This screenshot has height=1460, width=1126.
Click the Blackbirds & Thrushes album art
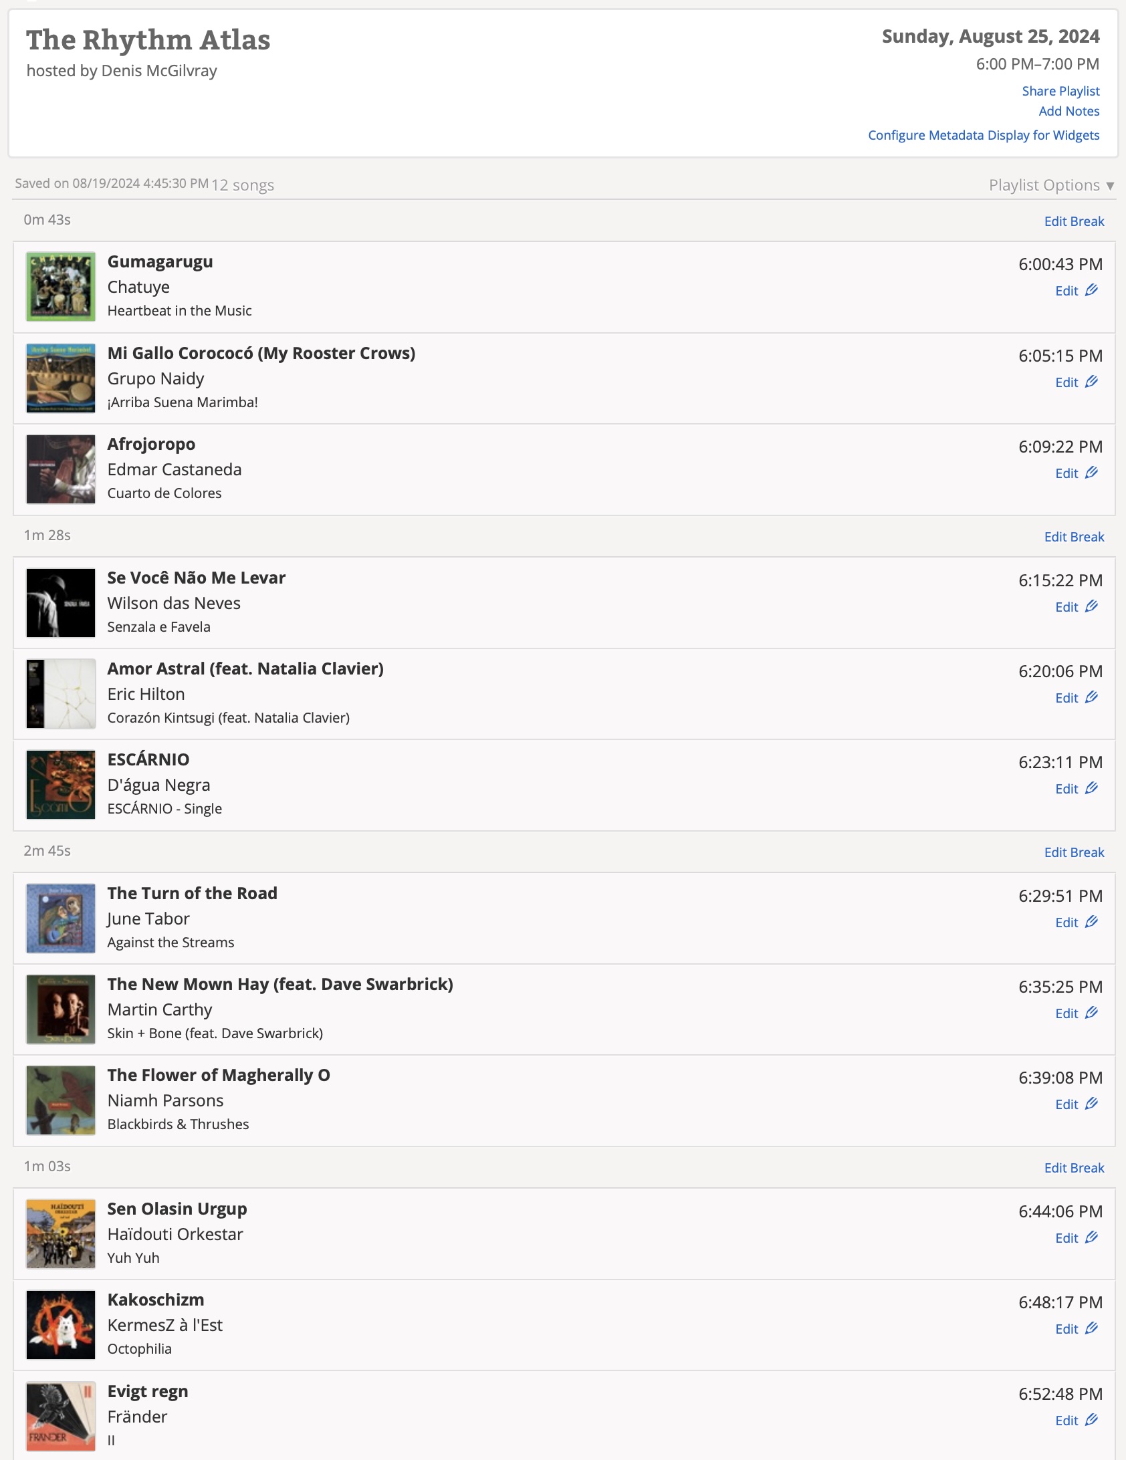coord(61,1100)
